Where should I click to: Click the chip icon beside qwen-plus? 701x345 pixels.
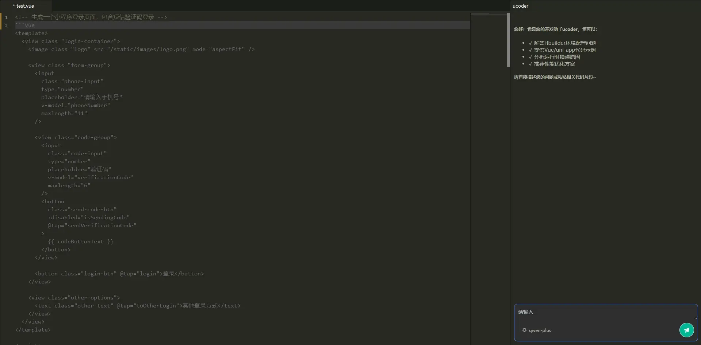pyautogui.click(x=524, y=330)
